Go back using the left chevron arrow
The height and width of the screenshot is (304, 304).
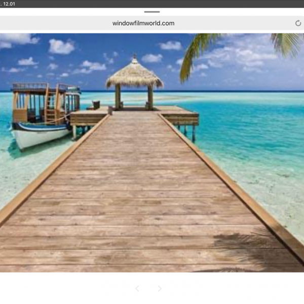[x=137, y=289]
